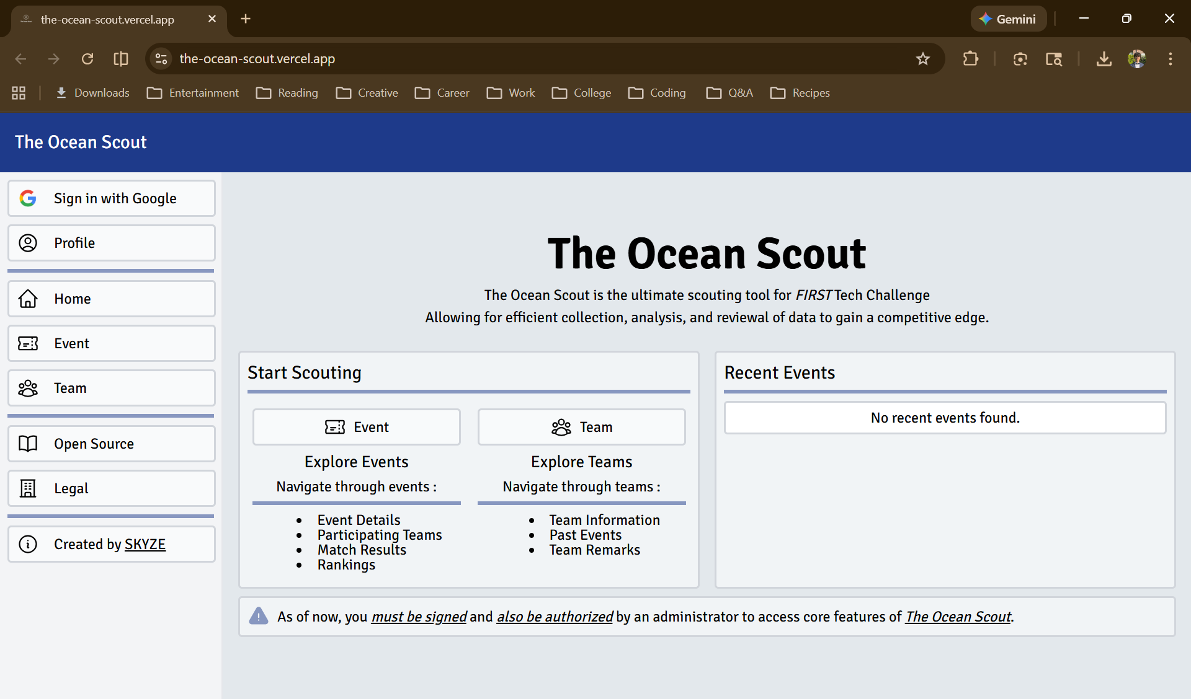The image size is (1191, 699).
Task: Open the Gemini button
Action: (x=1008, y=19)
